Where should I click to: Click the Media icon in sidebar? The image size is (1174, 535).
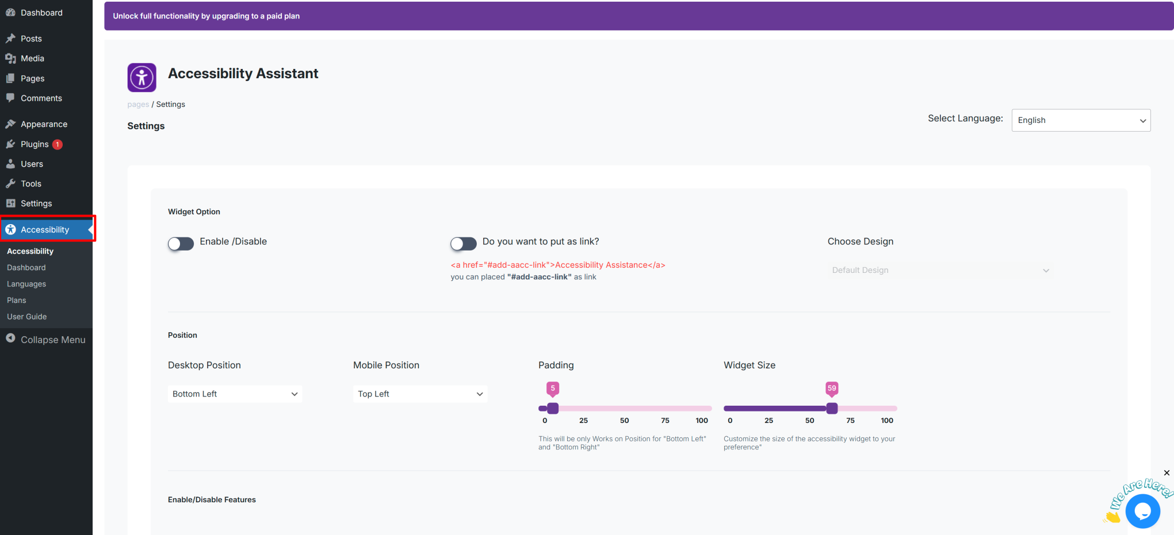pyautogui.click(x=10, y=59)
